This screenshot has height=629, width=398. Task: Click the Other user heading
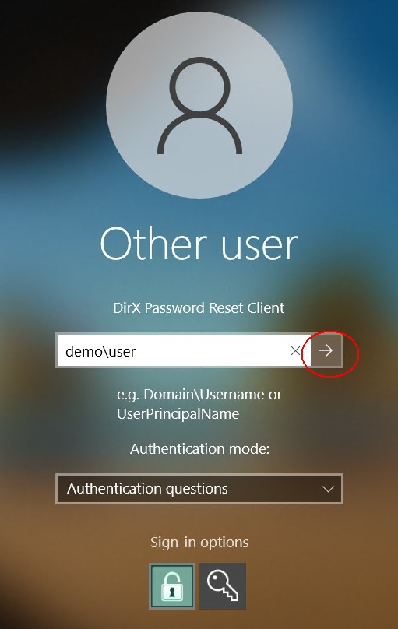199,244
